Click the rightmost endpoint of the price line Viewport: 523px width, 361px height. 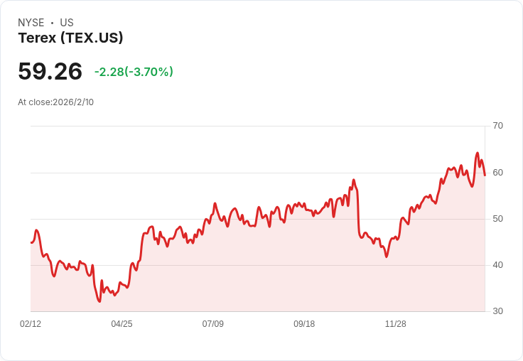click(x=485, y=175)
